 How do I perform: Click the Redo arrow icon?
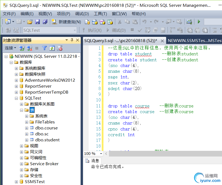coord(156,22)
